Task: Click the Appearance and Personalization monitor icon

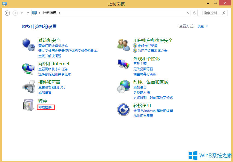Action: point(123,63)
